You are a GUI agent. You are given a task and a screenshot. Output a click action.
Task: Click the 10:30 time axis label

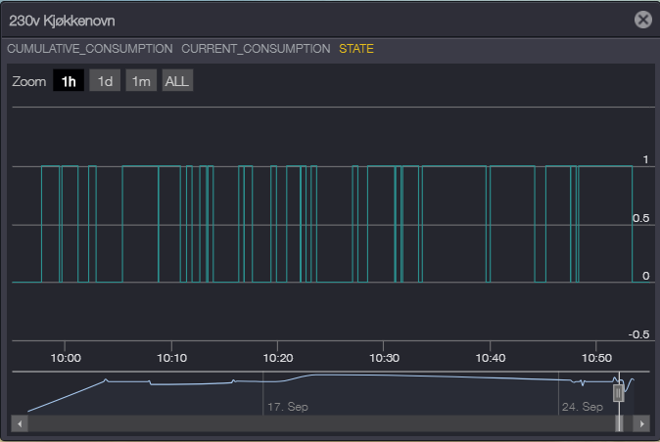click(x=384, y=358)
